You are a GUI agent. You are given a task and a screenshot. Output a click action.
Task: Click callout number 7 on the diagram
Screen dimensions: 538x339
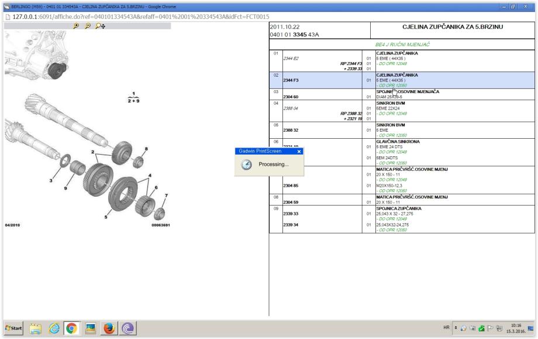[167, 196]
